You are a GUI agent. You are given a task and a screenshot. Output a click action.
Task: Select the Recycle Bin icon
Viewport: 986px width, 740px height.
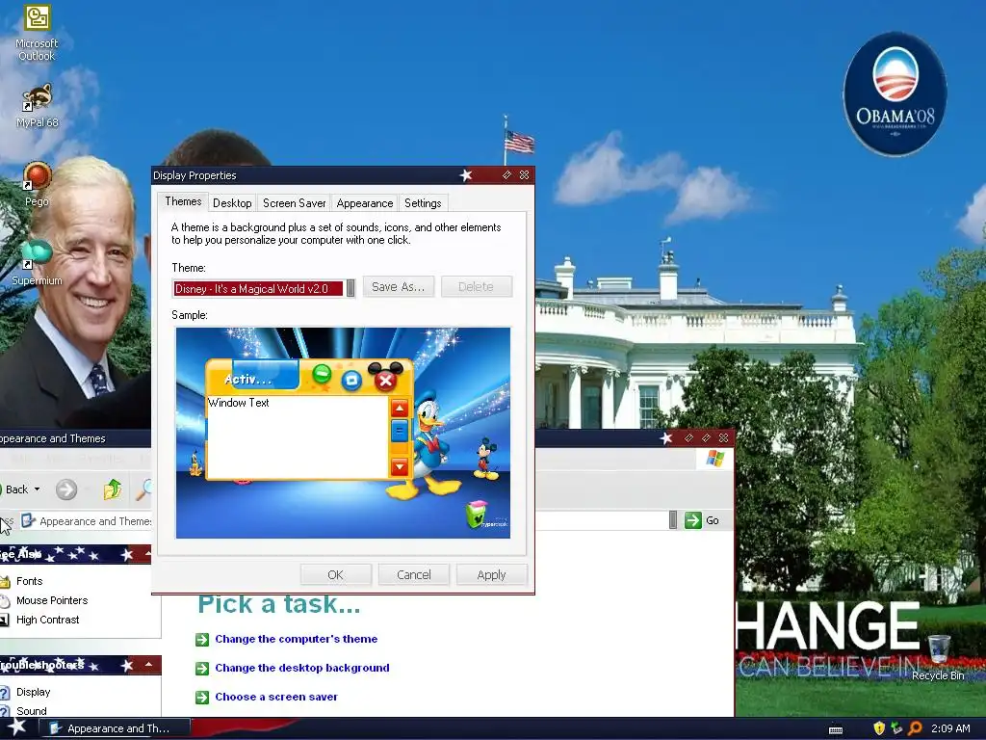point(938,657)
